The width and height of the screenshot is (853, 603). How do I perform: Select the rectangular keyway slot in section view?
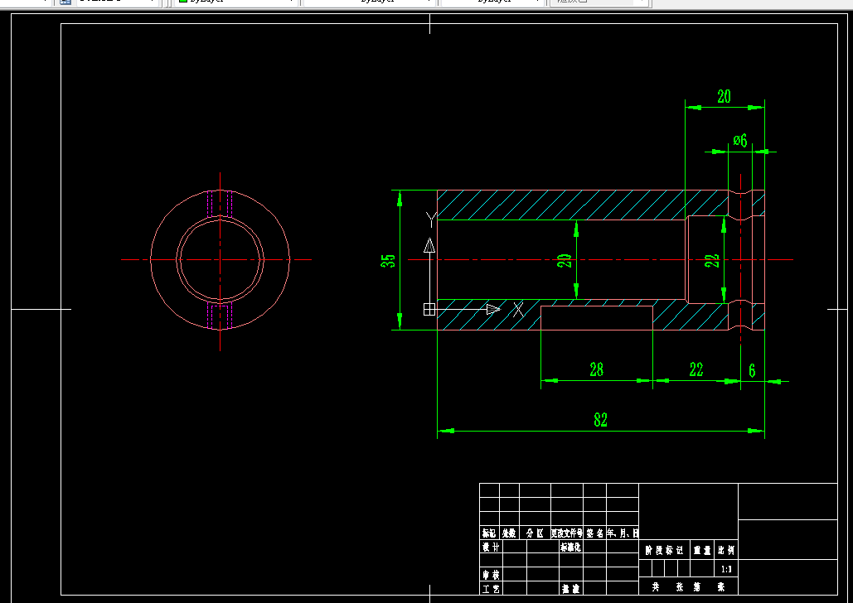[x=597, y=317]
